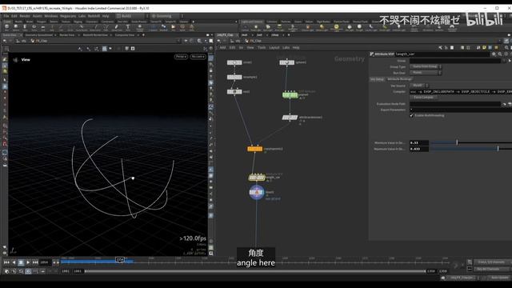Screen dimensions: 512x288
Task: Switch to the Render View tab
Action: (x=67, y=35)
